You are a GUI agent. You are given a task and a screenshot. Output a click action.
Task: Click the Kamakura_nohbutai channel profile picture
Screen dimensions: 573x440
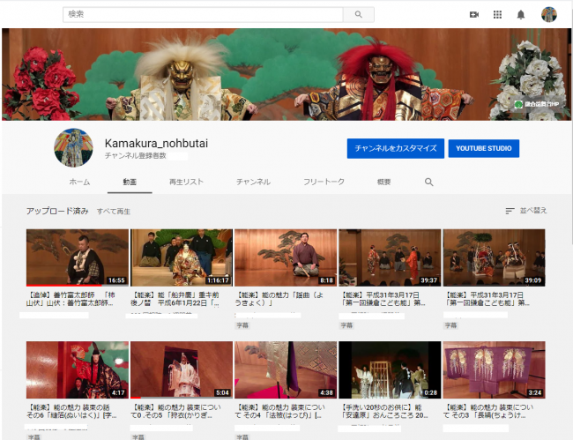pos(73,147)
